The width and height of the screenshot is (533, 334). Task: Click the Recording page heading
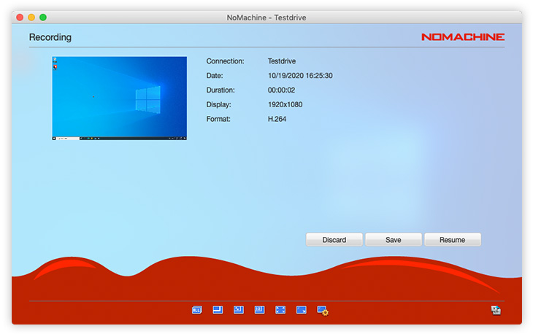pos(50,37)
